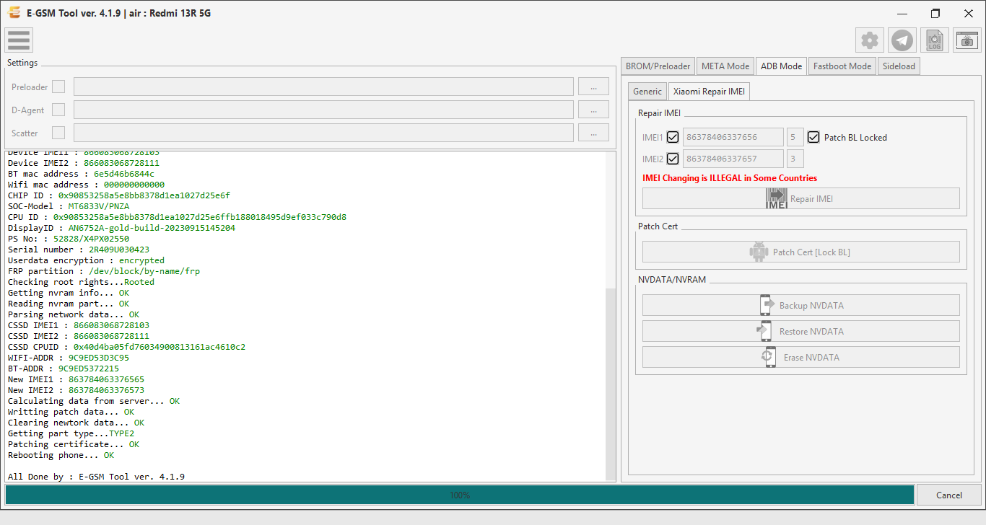Viewport: 986px width, 525px height.
Task: Enable the Preloader checkbox
Action: 58,87
